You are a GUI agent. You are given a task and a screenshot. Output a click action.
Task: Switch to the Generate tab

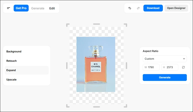[x=38, y=8]
